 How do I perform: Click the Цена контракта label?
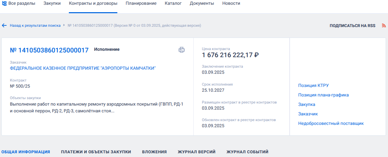coord(216,49)
